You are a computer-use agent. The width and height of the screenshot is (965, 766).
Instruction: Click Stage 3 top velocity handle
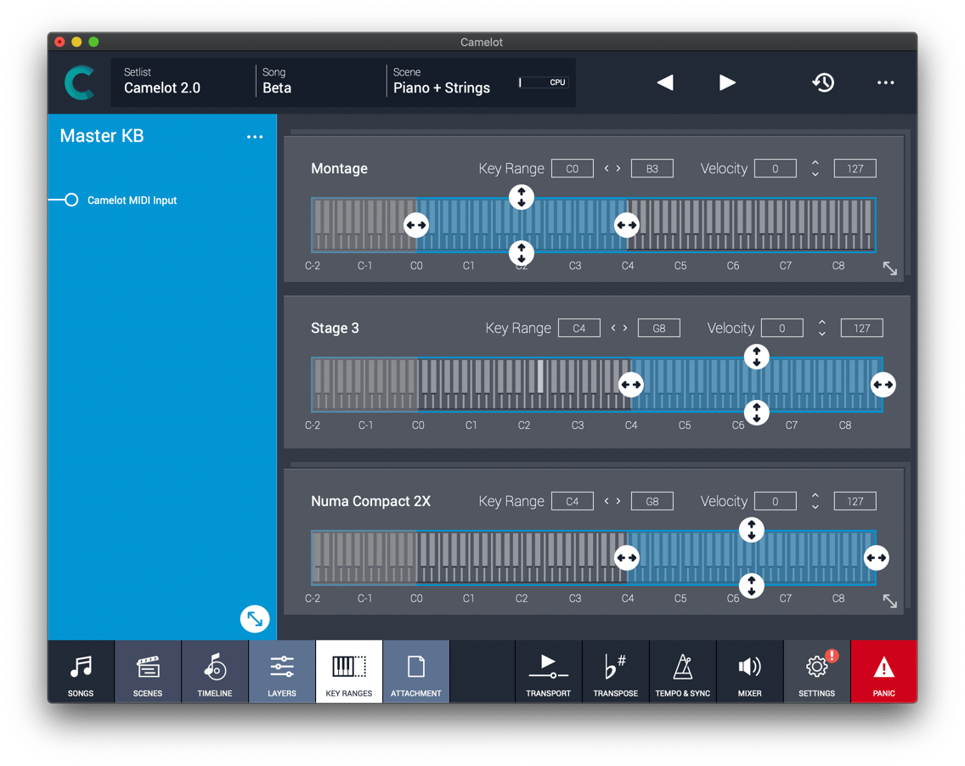pos(756,357)
